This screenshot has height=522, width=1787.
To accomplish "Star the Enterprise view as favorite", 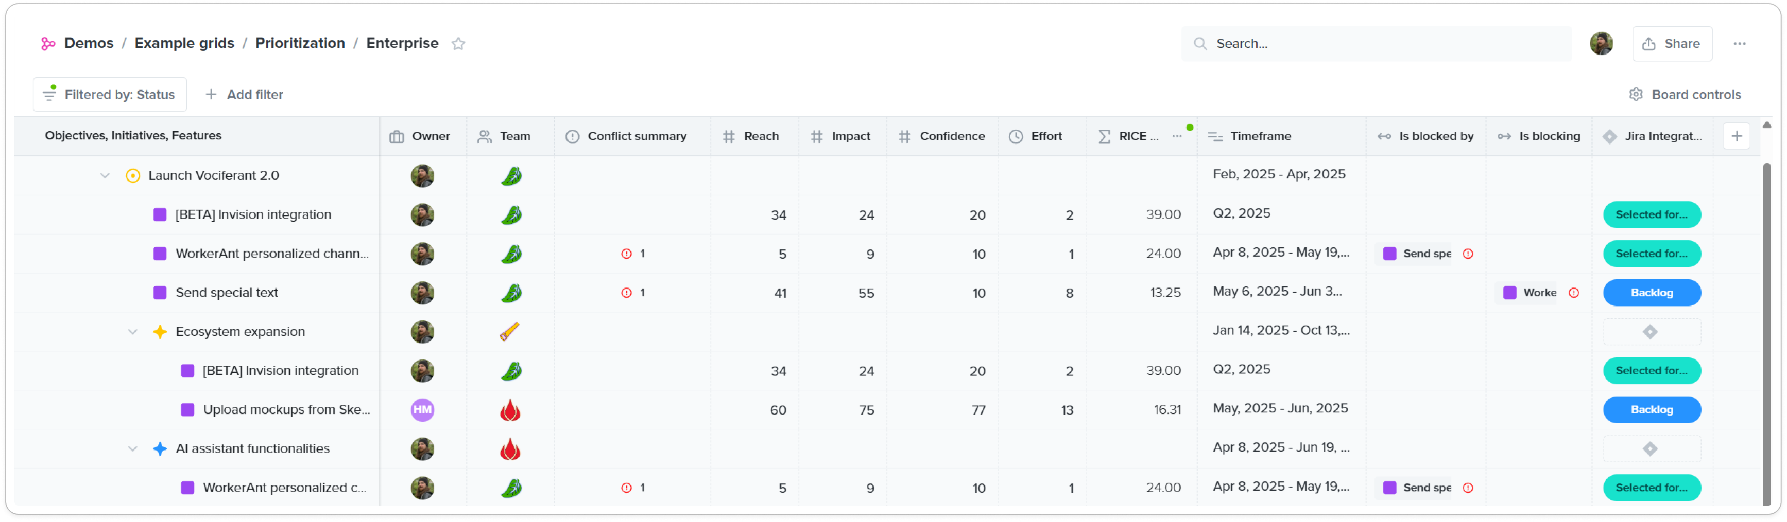I will click(x=458, y=44).
